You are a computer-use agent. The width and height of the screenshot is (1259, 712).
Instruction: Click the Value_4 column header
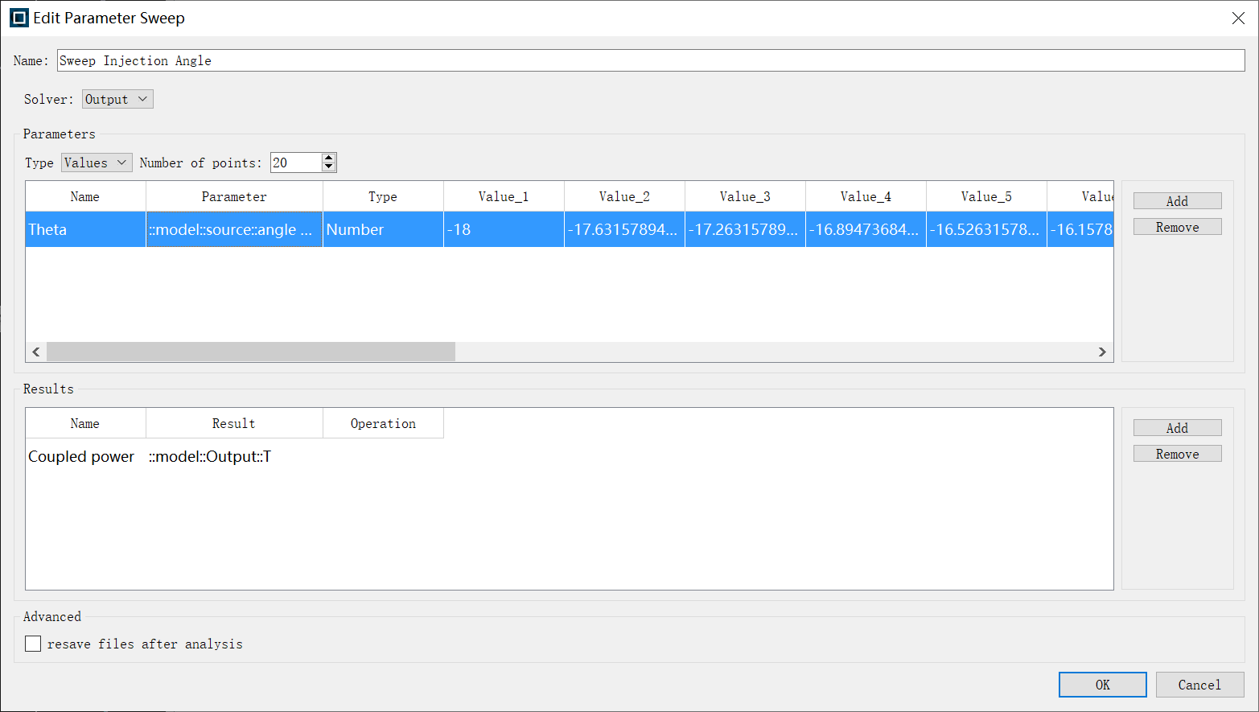click(x=866, y=196)
